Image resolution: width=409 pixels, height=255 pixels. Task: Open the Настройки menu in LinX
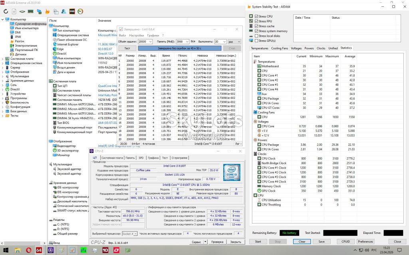pos(137,35)
